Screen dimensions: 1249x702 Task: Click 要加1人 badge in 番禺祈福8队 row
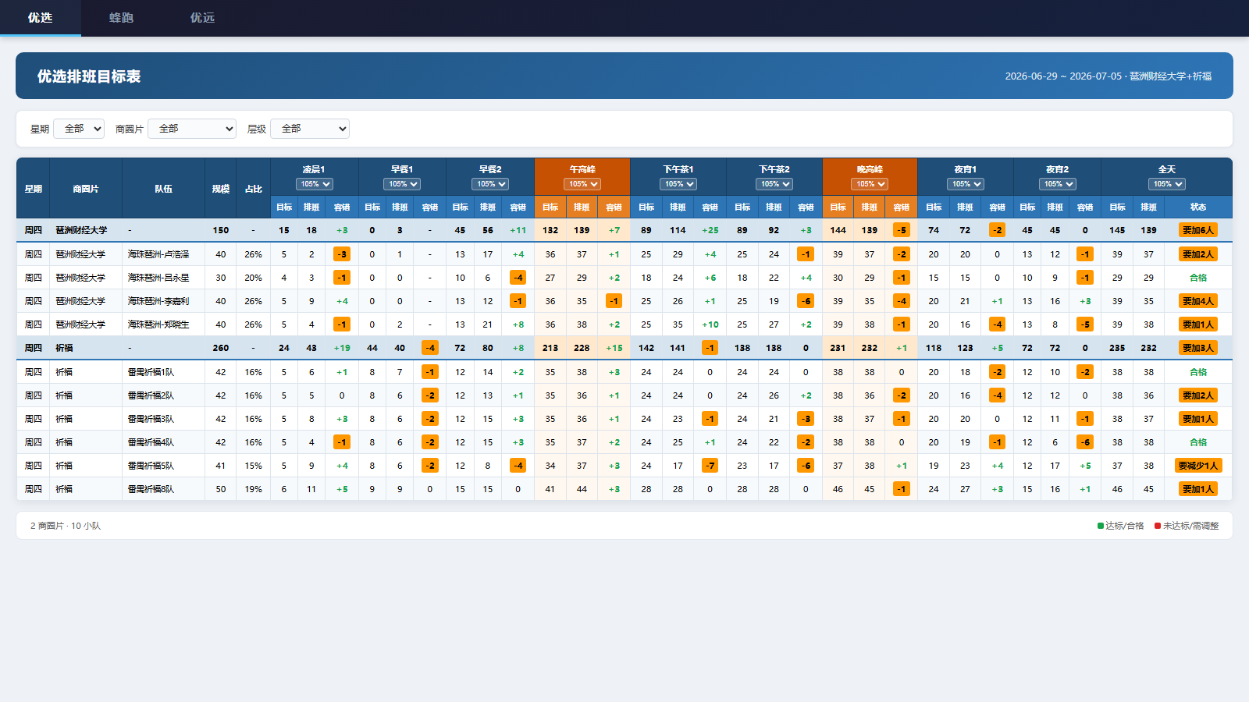[1198, 489]
